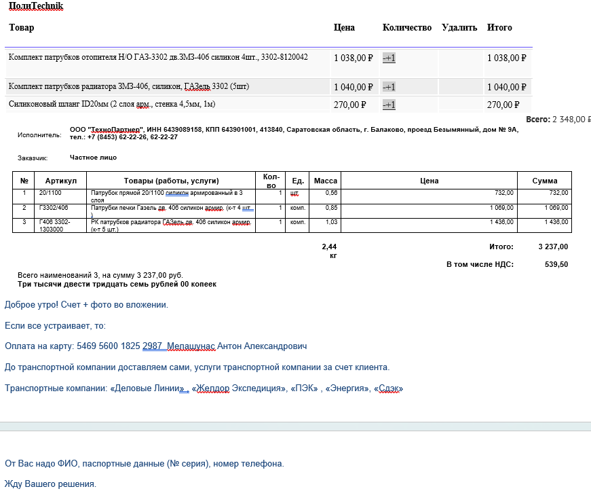Change quantity for silicone hose ID20мм
Image resolution: width=591 pixels, height=491 pixels.
pos(389,105)
